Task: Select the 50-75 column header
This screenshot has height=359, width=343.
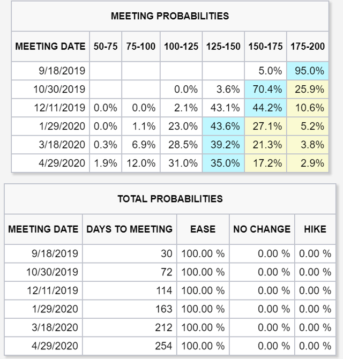Action: tap(106, 47)
